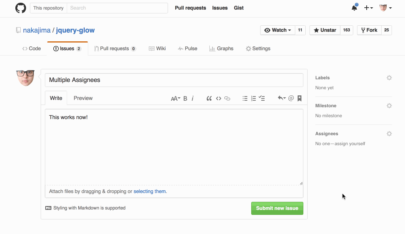Open the header text size dropdown
405x234 pixels.
pyautogui.click(x=175, y=98)
